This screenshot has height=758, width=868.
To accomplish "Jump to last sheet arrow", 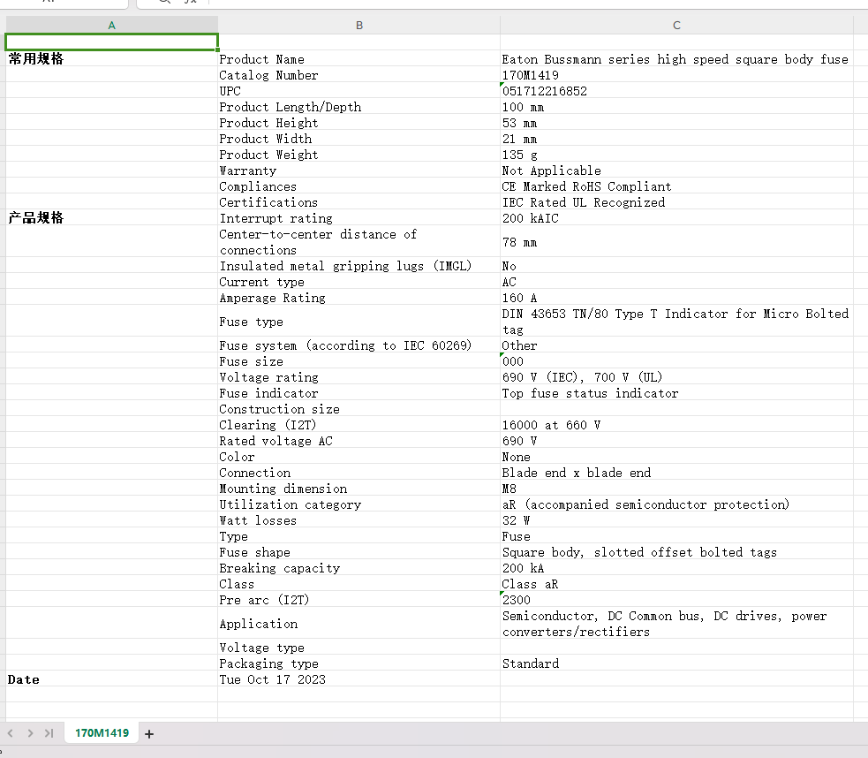I will coord(49,733).
